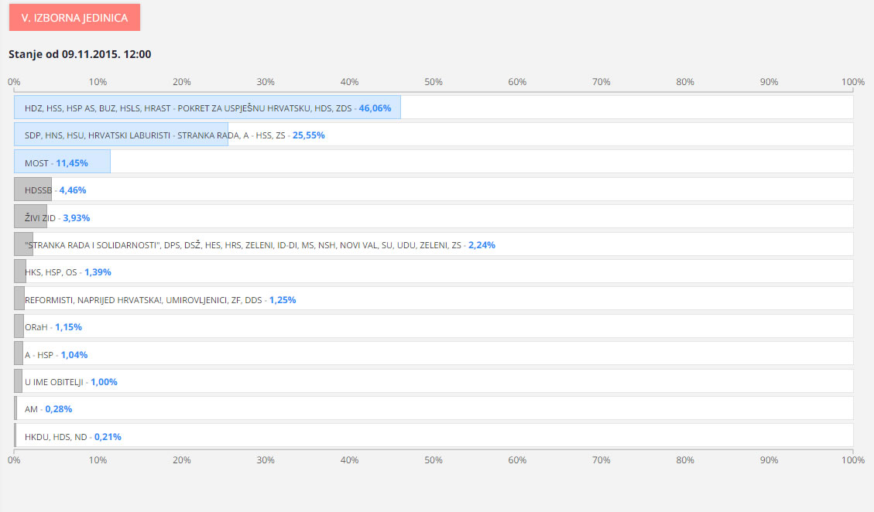Click the HDZ coalition 46,06% bar
The height and width of the screenshot is (512, 874).
point(207,108)
